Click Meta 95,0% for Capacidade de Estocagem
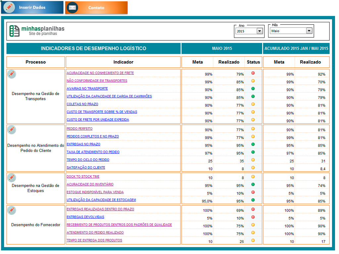 point(207,201)
